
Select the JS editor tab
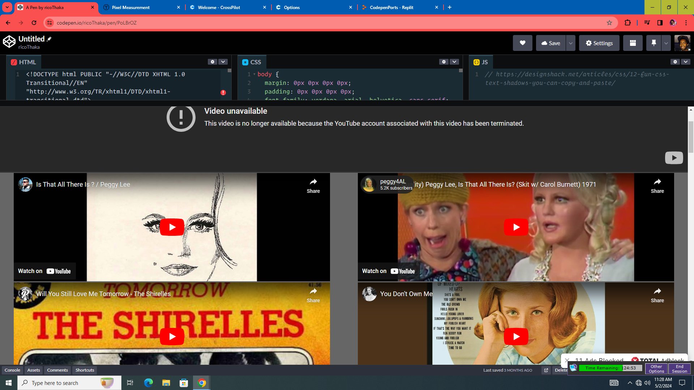point(481,62)
